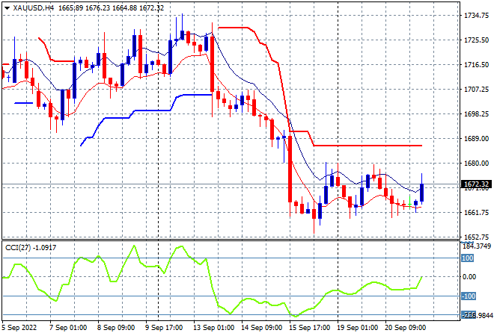Click the 9 Sep 17:00 time label

[x=164, y=328]
